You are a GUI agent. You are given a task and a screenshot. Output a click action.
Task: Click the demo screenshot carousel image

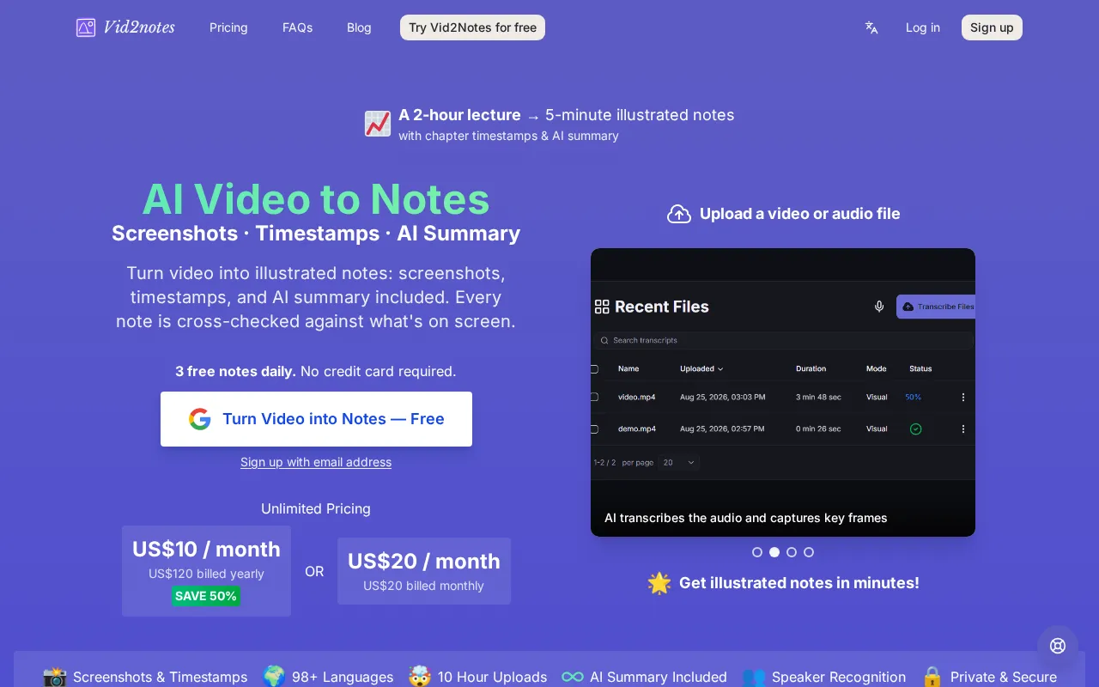(x=783, y=392)
